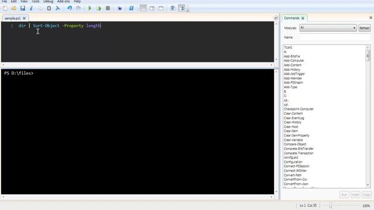This screenshot has width=374, height=210.
Task: Close the Commands tab
Action: coord(303,18)
